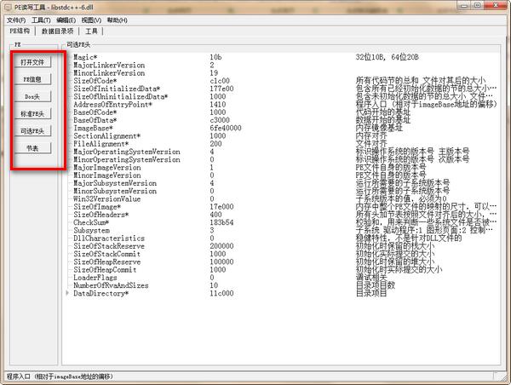View the 节表 section table
Viewport: 511px width, 385px height.
pyautogui.click(x=32, y=148)
